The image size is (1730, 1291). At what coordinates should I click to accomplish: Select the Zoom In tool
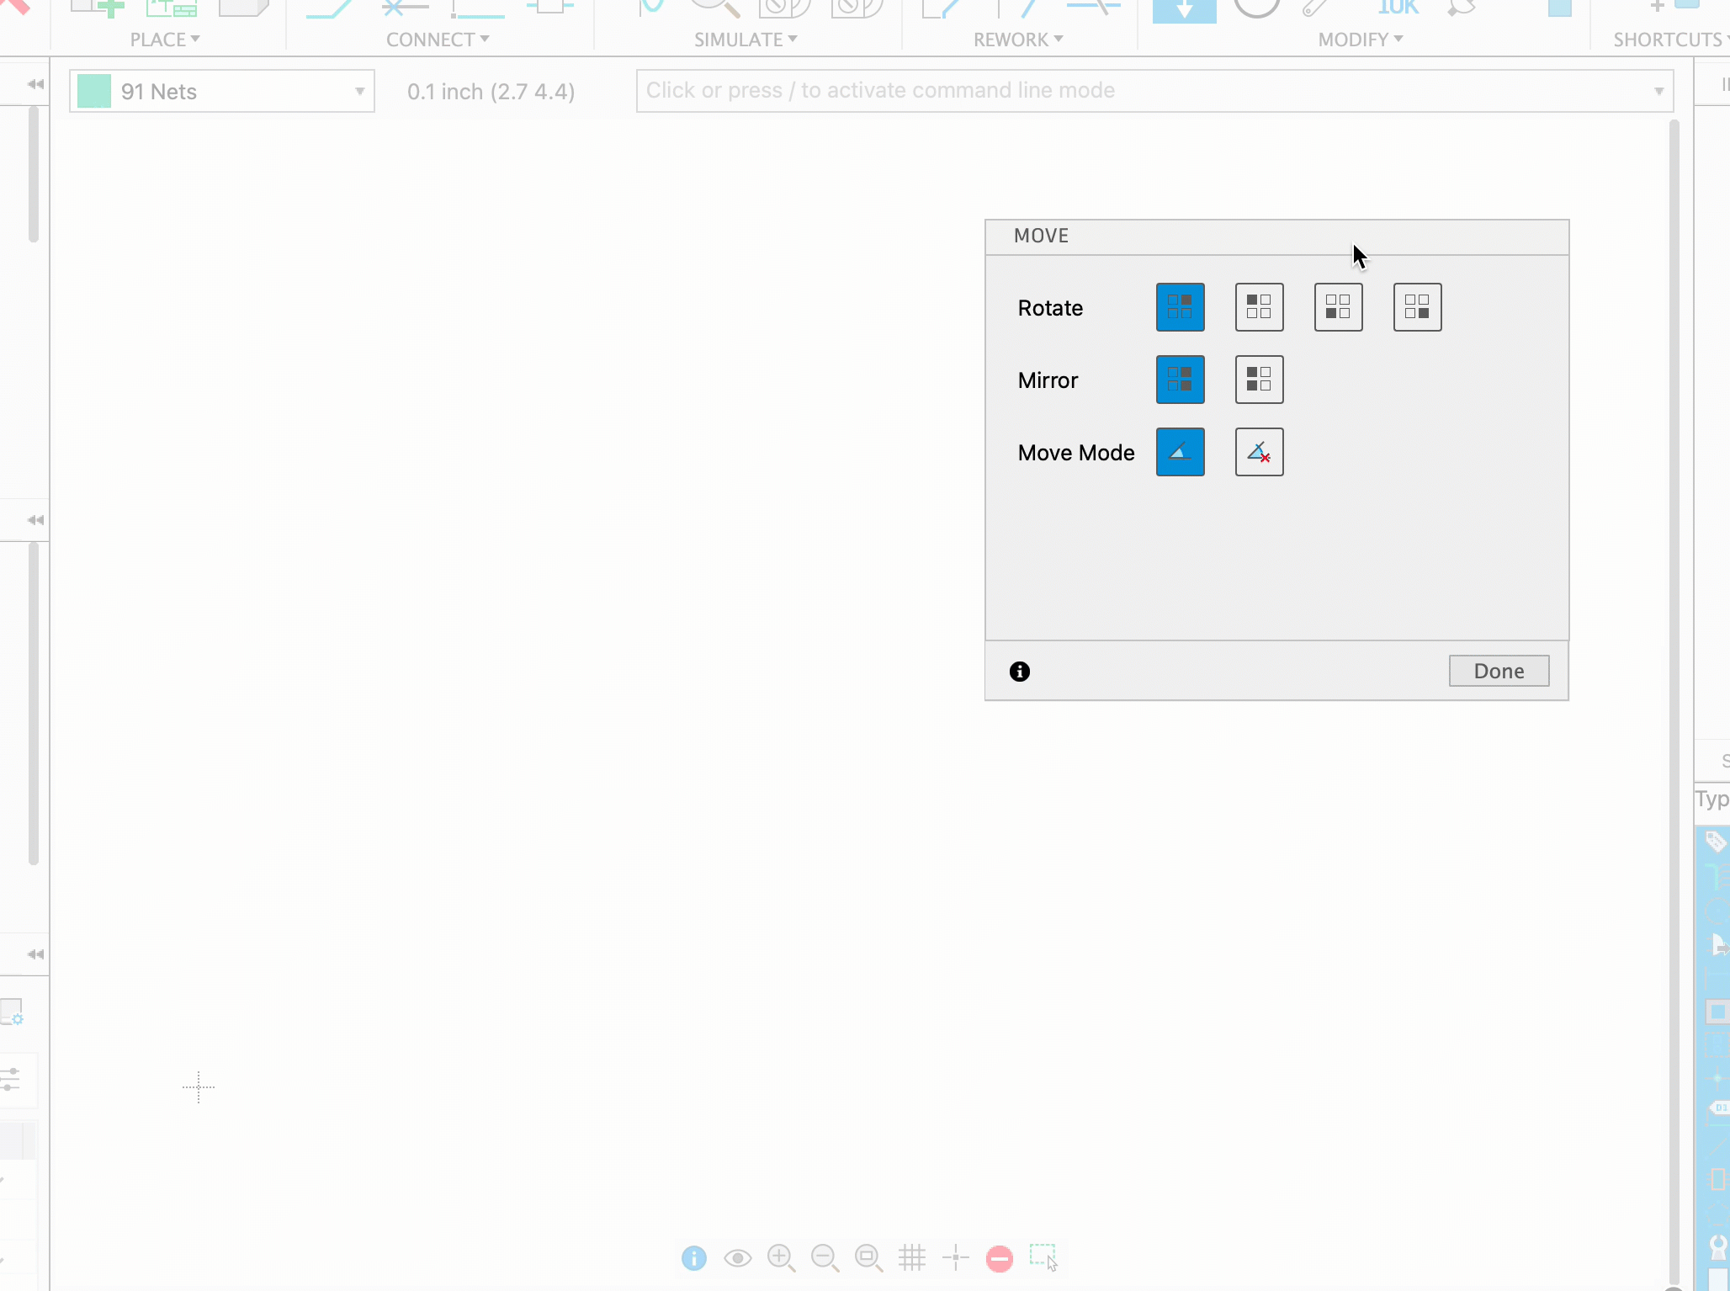pyautogui.click(x=782, y=1258)
